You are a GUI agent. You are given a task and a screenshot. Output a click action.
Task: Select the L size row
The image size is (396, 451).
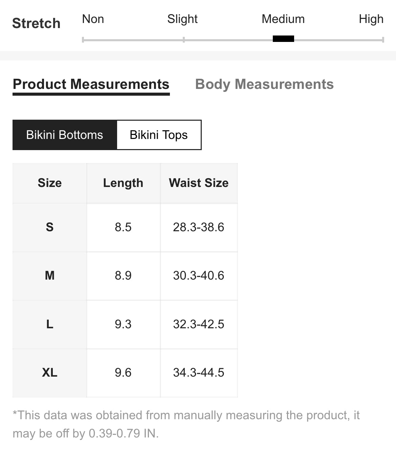pos(125,325)
